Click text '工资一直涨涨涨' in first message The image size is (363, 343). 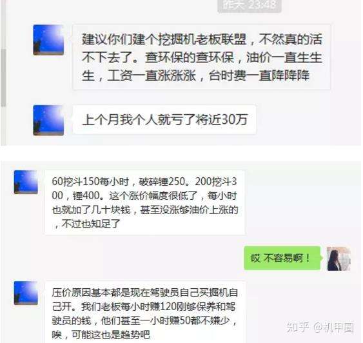pos(152,75)
